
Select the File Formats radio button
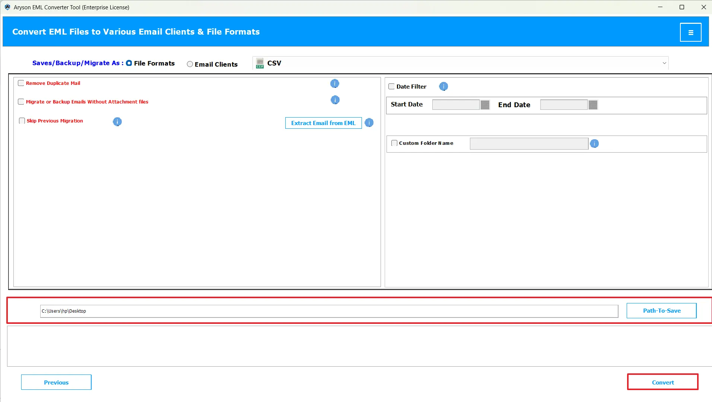point(129,63)
